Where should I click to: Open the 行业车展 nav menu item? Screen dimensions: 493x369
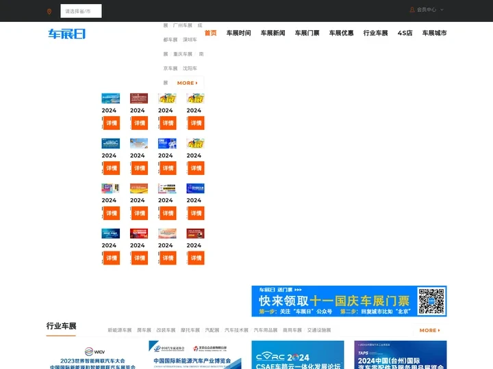[x=376, y=33]
